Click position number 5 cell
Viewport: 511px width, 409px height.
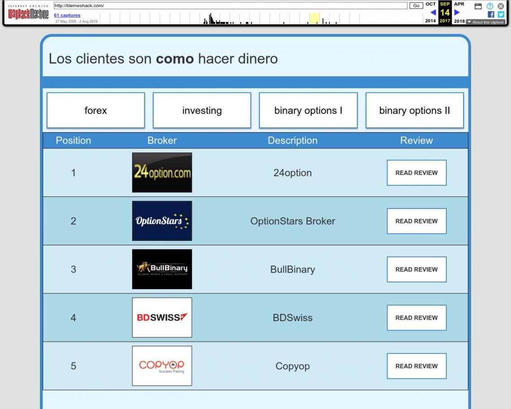click(74, 365)
